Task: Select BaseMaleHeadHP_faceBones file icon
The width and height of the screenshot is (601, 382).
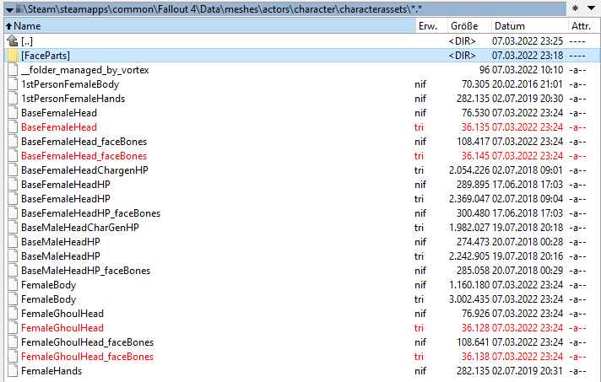Action: (x=13, y=271)
